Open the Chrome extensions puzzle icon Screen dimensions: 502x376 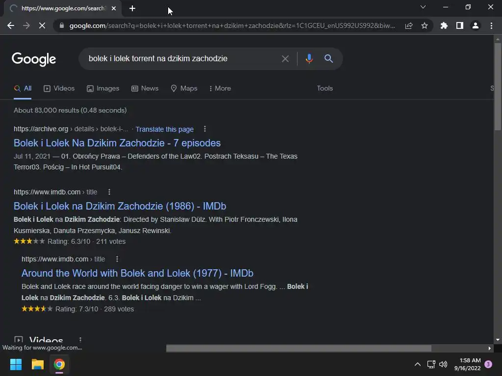[444, 25]
